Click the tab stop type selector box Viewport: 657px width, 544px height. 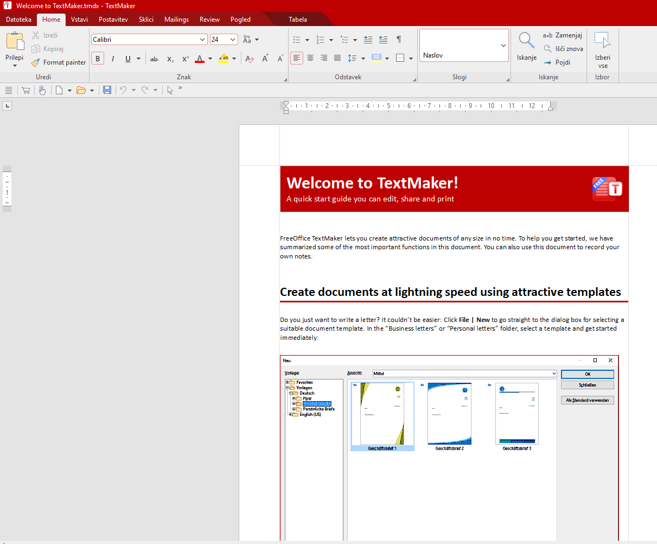coord(7,106)
